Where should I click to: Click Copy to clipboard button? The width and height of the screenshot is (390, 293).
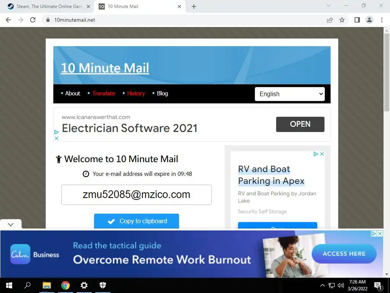point(137,221)
